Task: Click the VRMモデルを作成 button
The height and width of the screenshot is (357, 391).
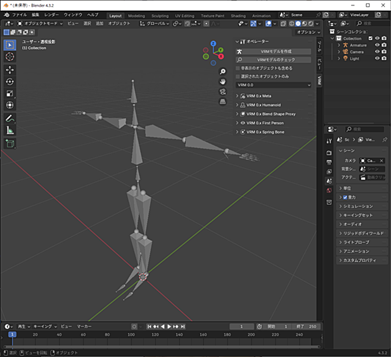Action: tap(274, 51)
